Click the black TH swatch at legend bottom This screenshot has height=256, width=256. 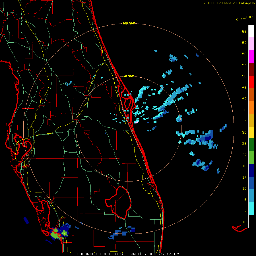pos(251,221)
